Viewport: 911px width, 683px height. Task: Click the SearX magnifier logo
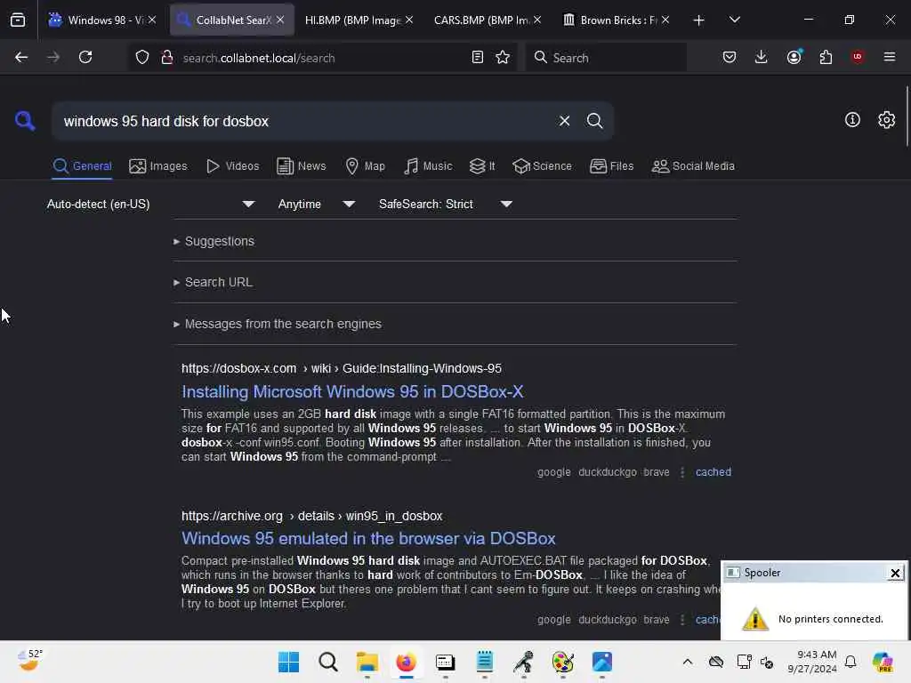tap(25, 121)
